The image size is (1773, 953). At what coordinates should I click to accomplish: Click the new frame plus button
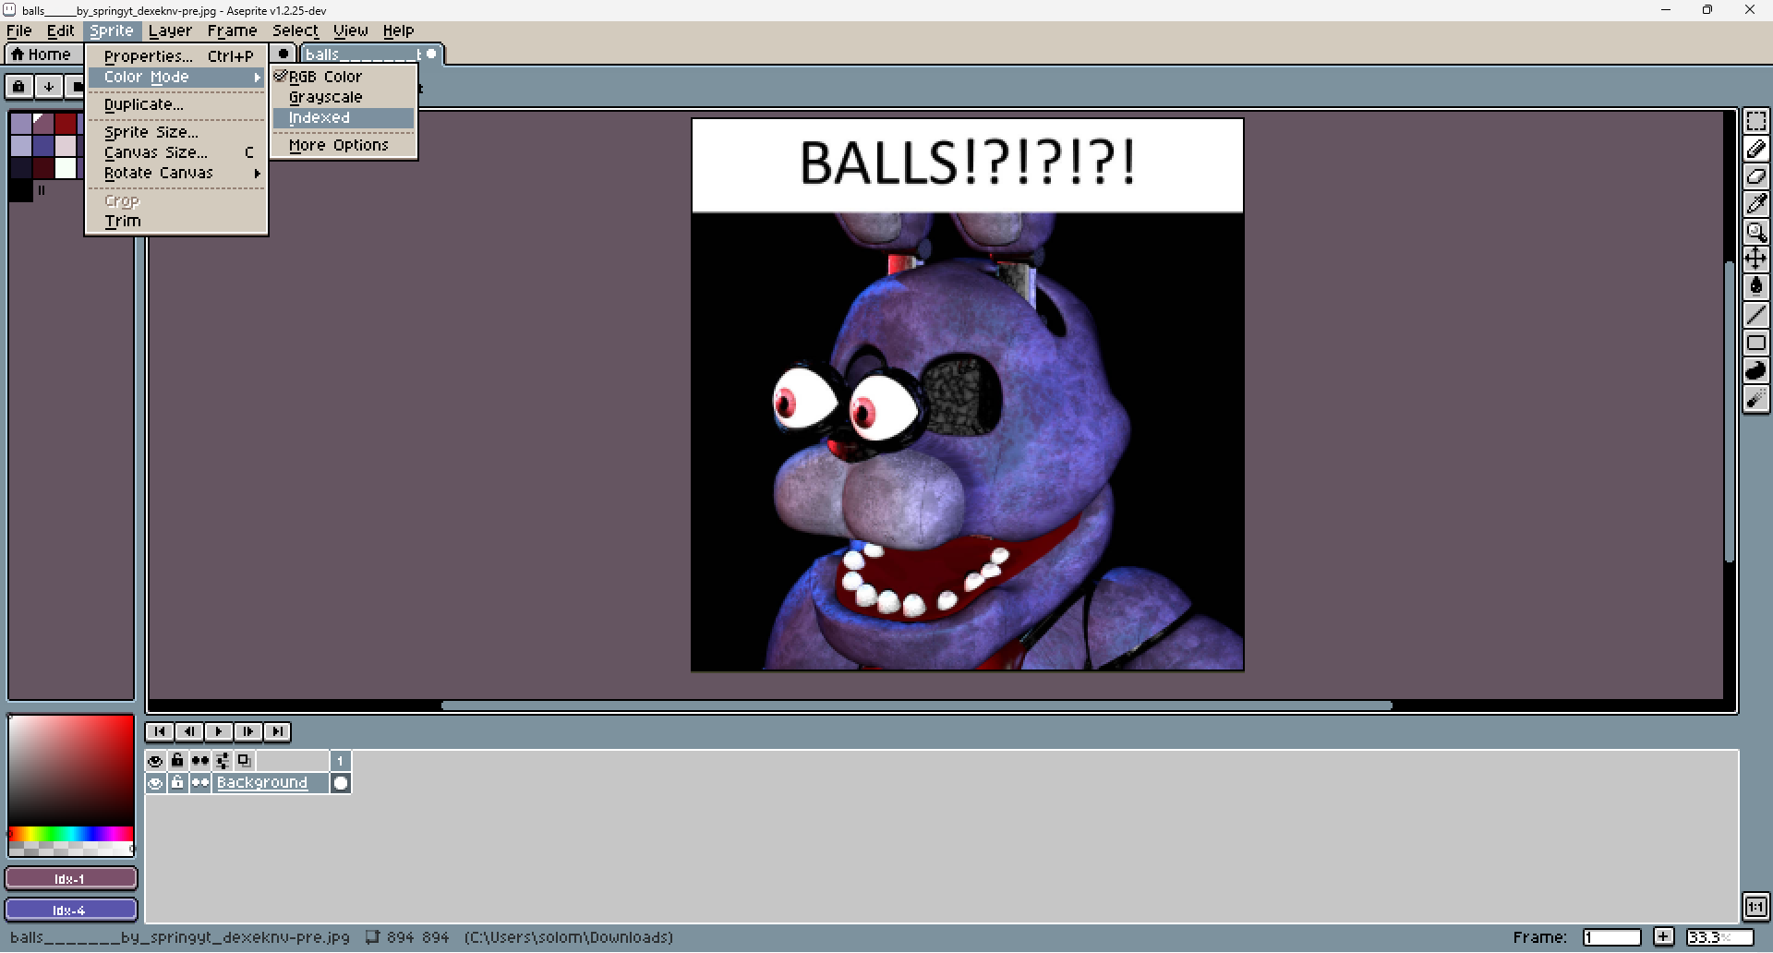(x=1663, y=937)
